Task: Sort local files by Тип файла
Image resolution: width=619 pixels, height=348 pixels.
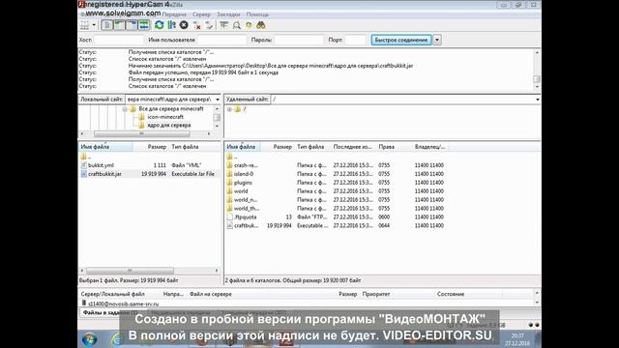Action: [194, 147]
